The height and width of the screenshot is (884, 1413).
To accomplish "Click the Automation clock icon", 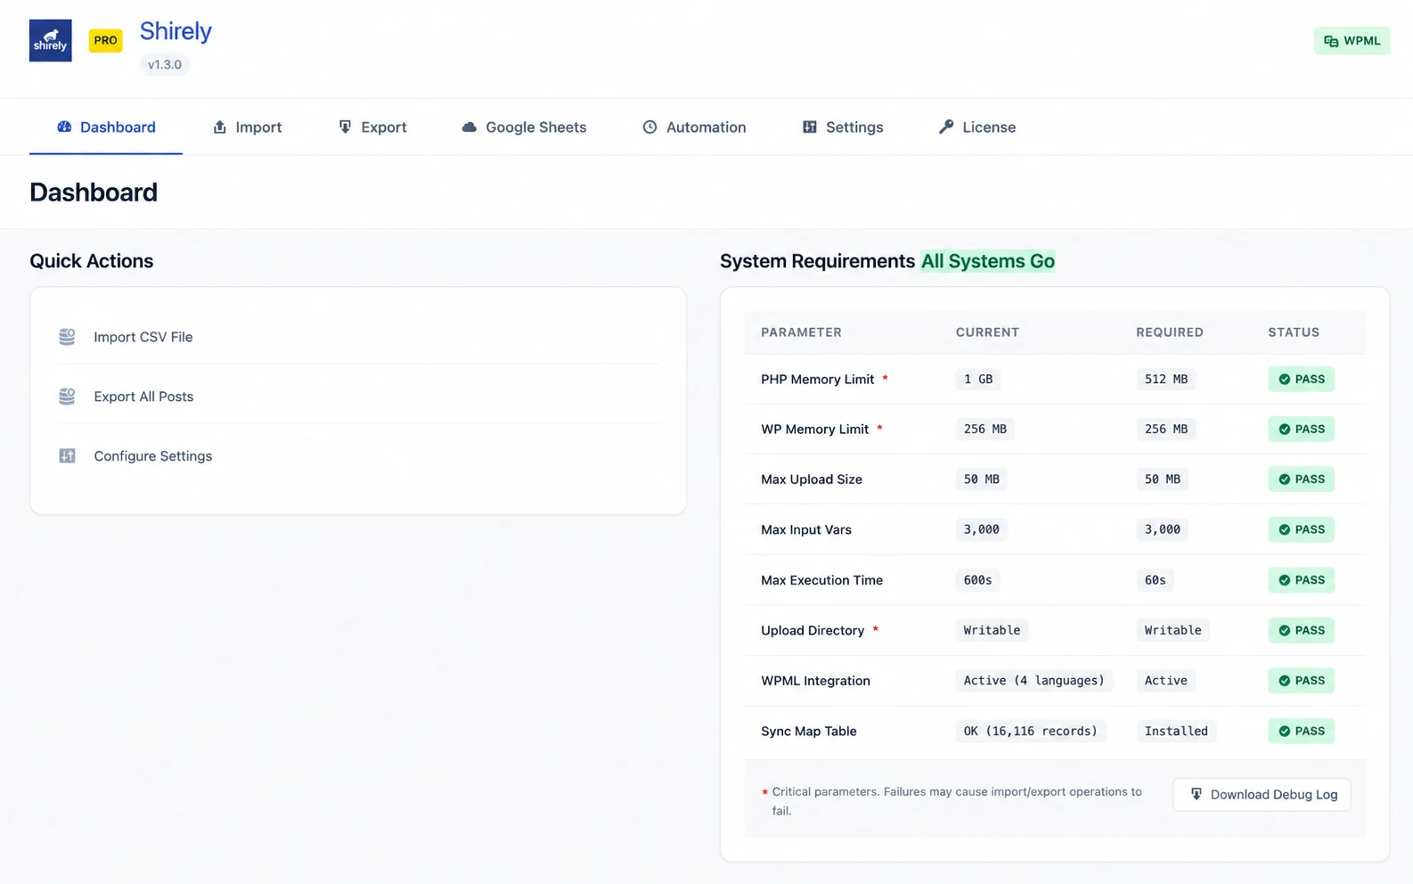I will click(x=649, y=127).
